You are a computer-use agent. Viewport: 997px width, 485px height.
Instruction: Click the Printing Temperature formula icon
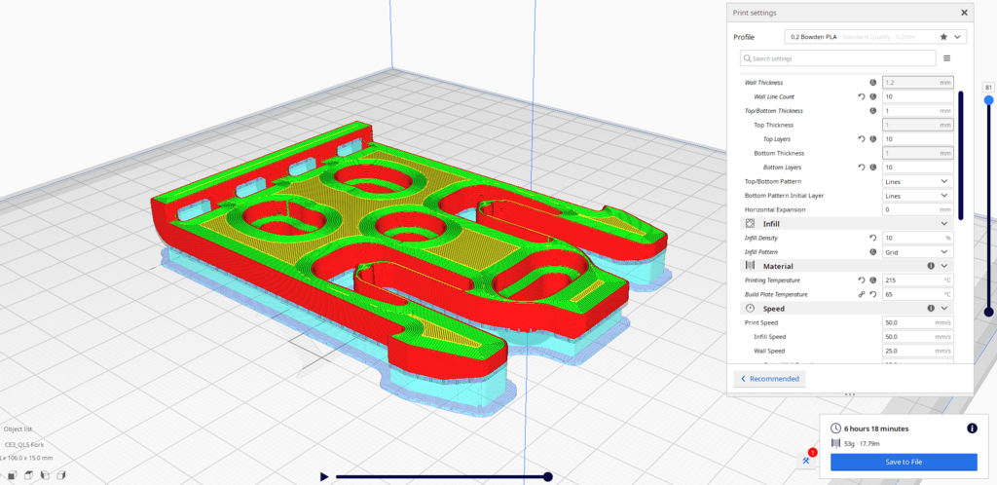pos(873,280)
